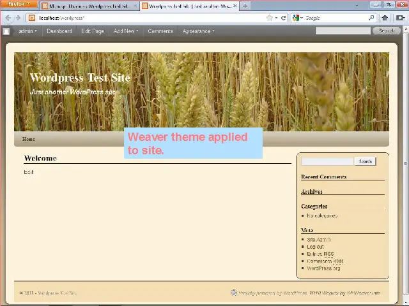This screenshot has height=306, width=409.
Task: Click Edit Page in admin bar
Action: [93, 31]
